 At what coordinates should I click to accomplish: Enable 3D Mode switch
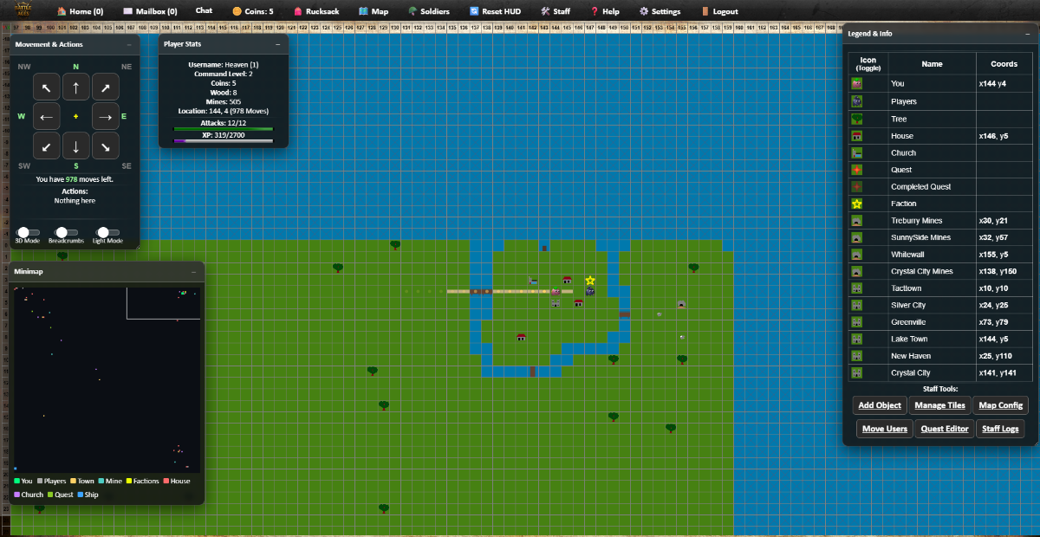coord(26,232)
